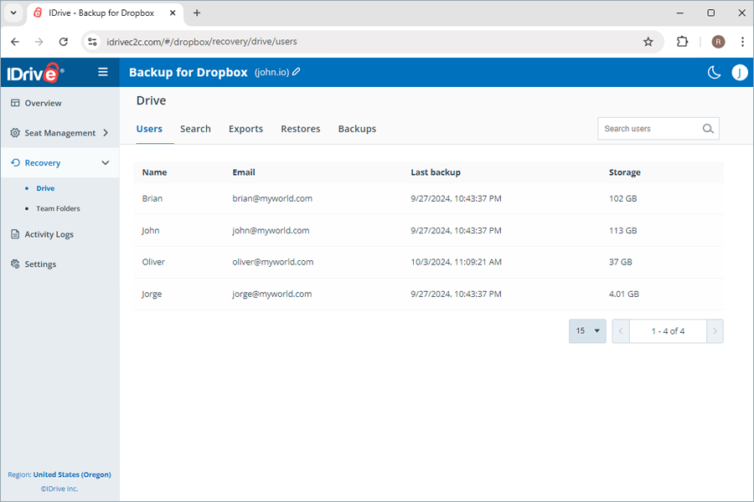Image resolution: width=754 pixels, height=502 pixels.
Task: Click the IDrive logo
Action: tap(34, 72)
